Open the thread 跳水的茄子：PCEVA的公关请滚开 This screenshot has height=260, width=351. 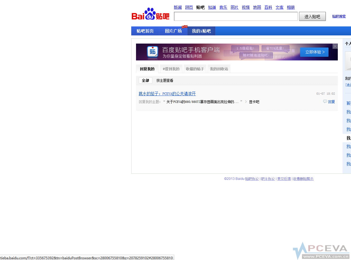click(167, 94)
